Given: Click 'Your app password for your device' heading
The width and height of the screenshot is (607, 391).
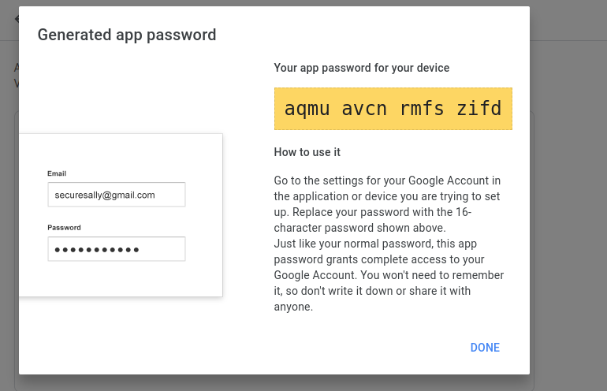Looking at the screenshot, I should 361,68.
